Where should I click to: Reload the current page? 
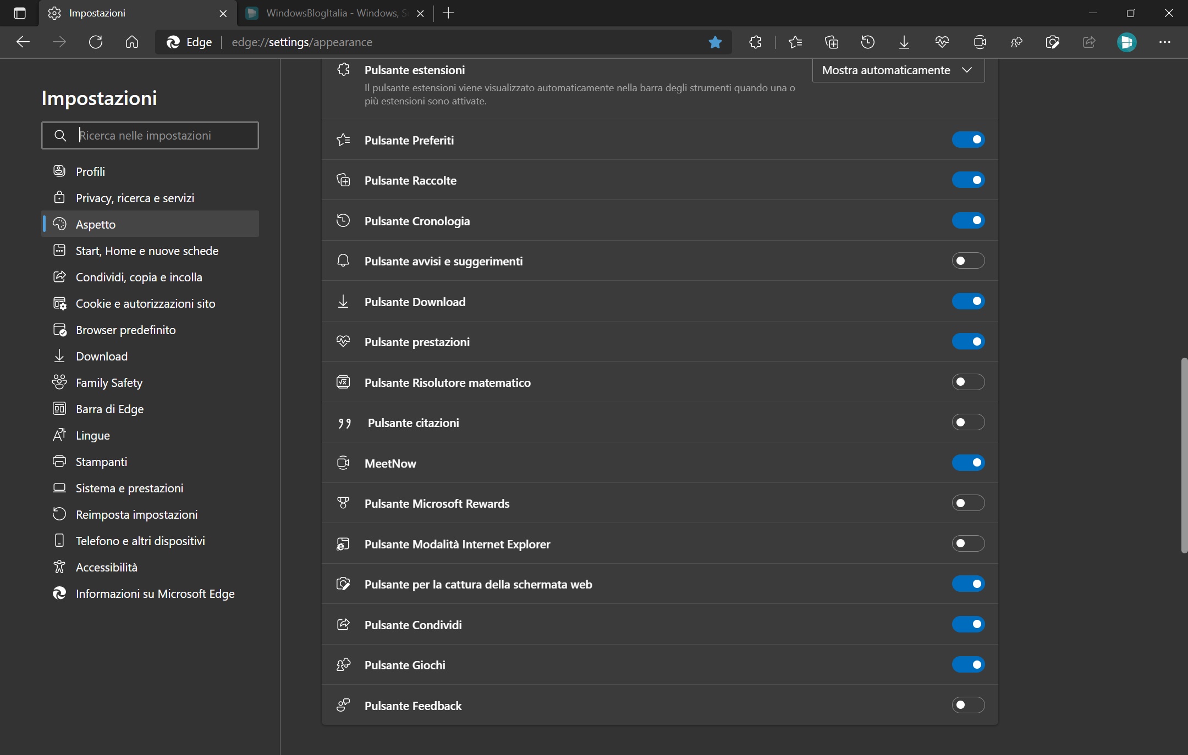(x=96, y=42)
